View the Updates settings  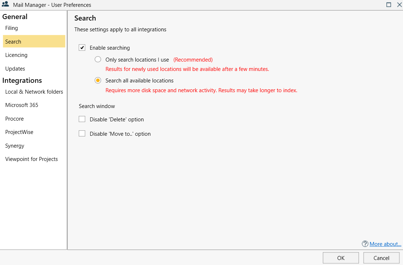pyautogui.click(x=15, y=68)
